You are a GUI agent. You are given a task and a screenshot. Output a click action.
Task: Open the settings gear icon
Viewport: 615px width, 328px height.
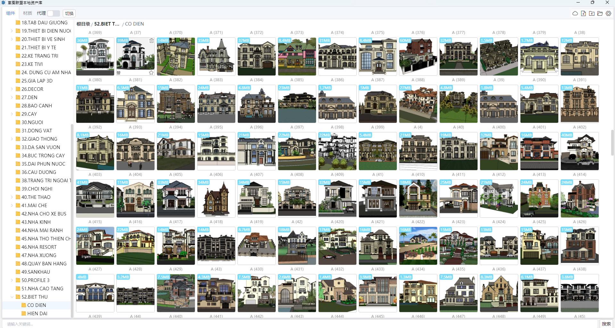(608, 13)
